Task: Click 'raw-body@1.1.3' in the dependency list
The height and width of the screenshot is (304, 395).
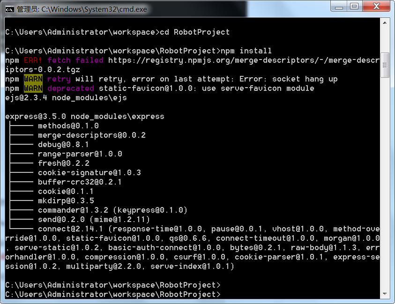Action: click(324, 248)
